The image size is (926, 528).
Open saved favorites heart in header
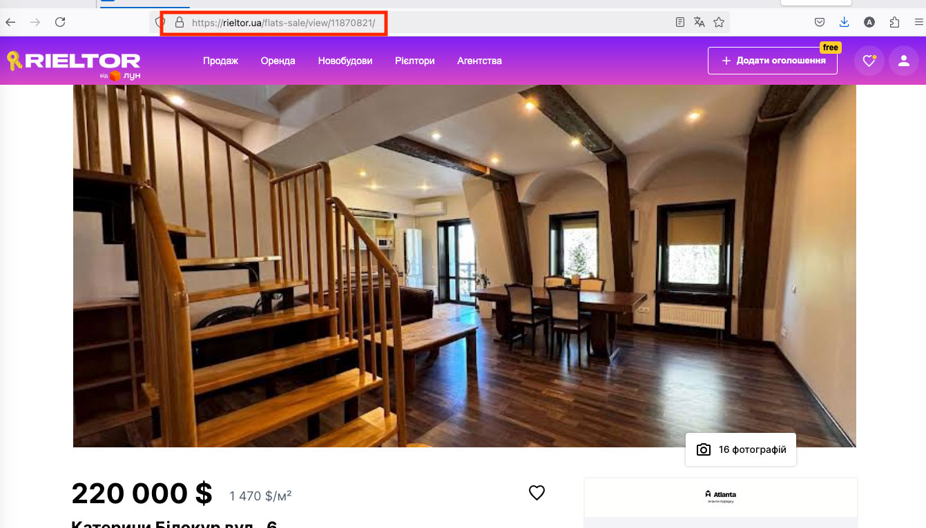(869, 61)
